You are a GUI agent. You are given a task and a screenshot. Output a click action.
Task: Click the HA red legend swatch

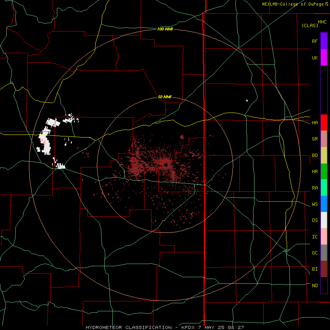pos(324,122)
